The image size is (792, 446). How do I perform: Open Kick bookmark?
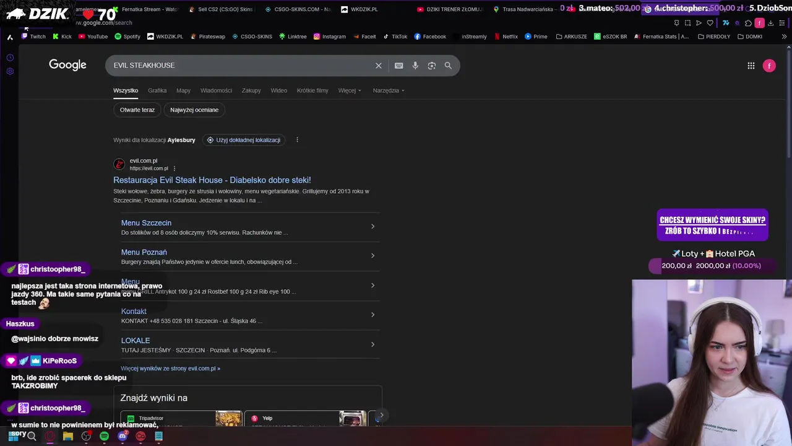tap(62, 37)
